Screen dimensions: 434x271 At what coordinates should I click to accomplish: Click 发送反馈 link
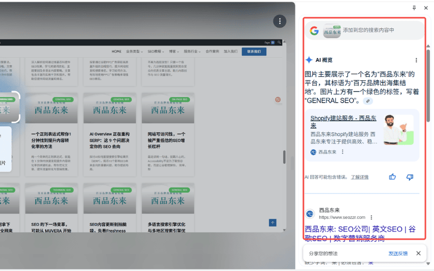pos(398,254)
